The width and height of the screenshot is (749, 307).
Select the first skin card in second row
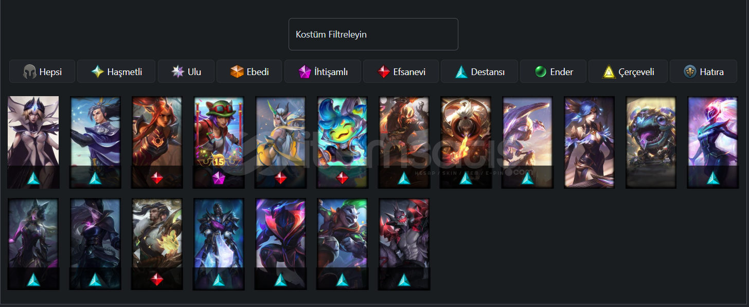[x=33, y=244]
